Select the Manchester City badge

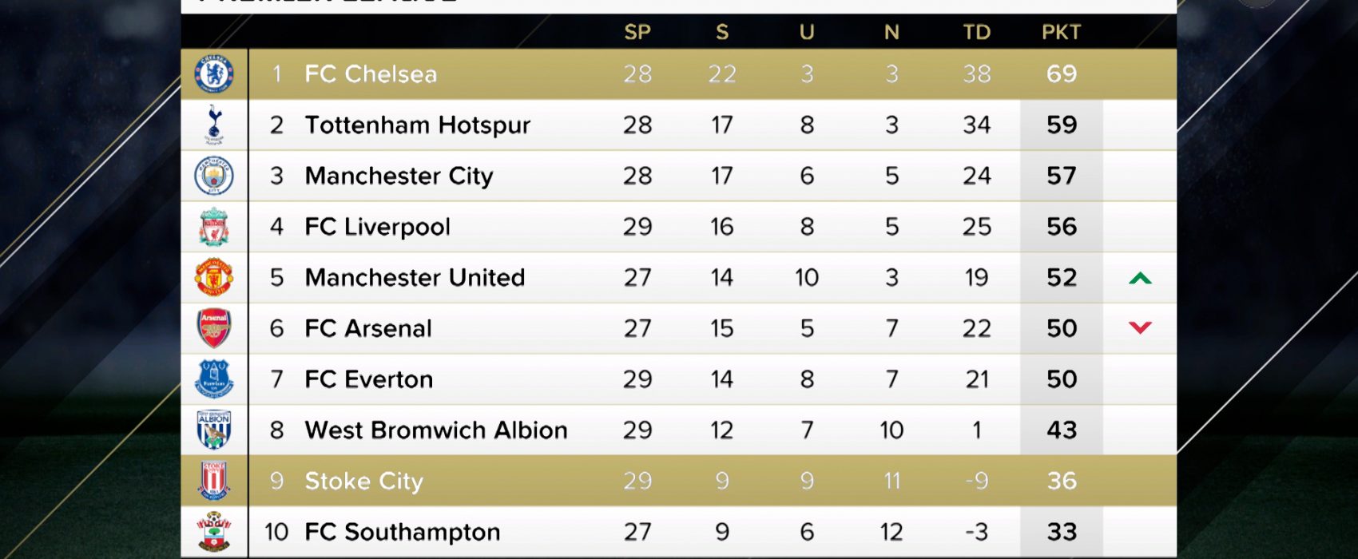click(214, 176)
